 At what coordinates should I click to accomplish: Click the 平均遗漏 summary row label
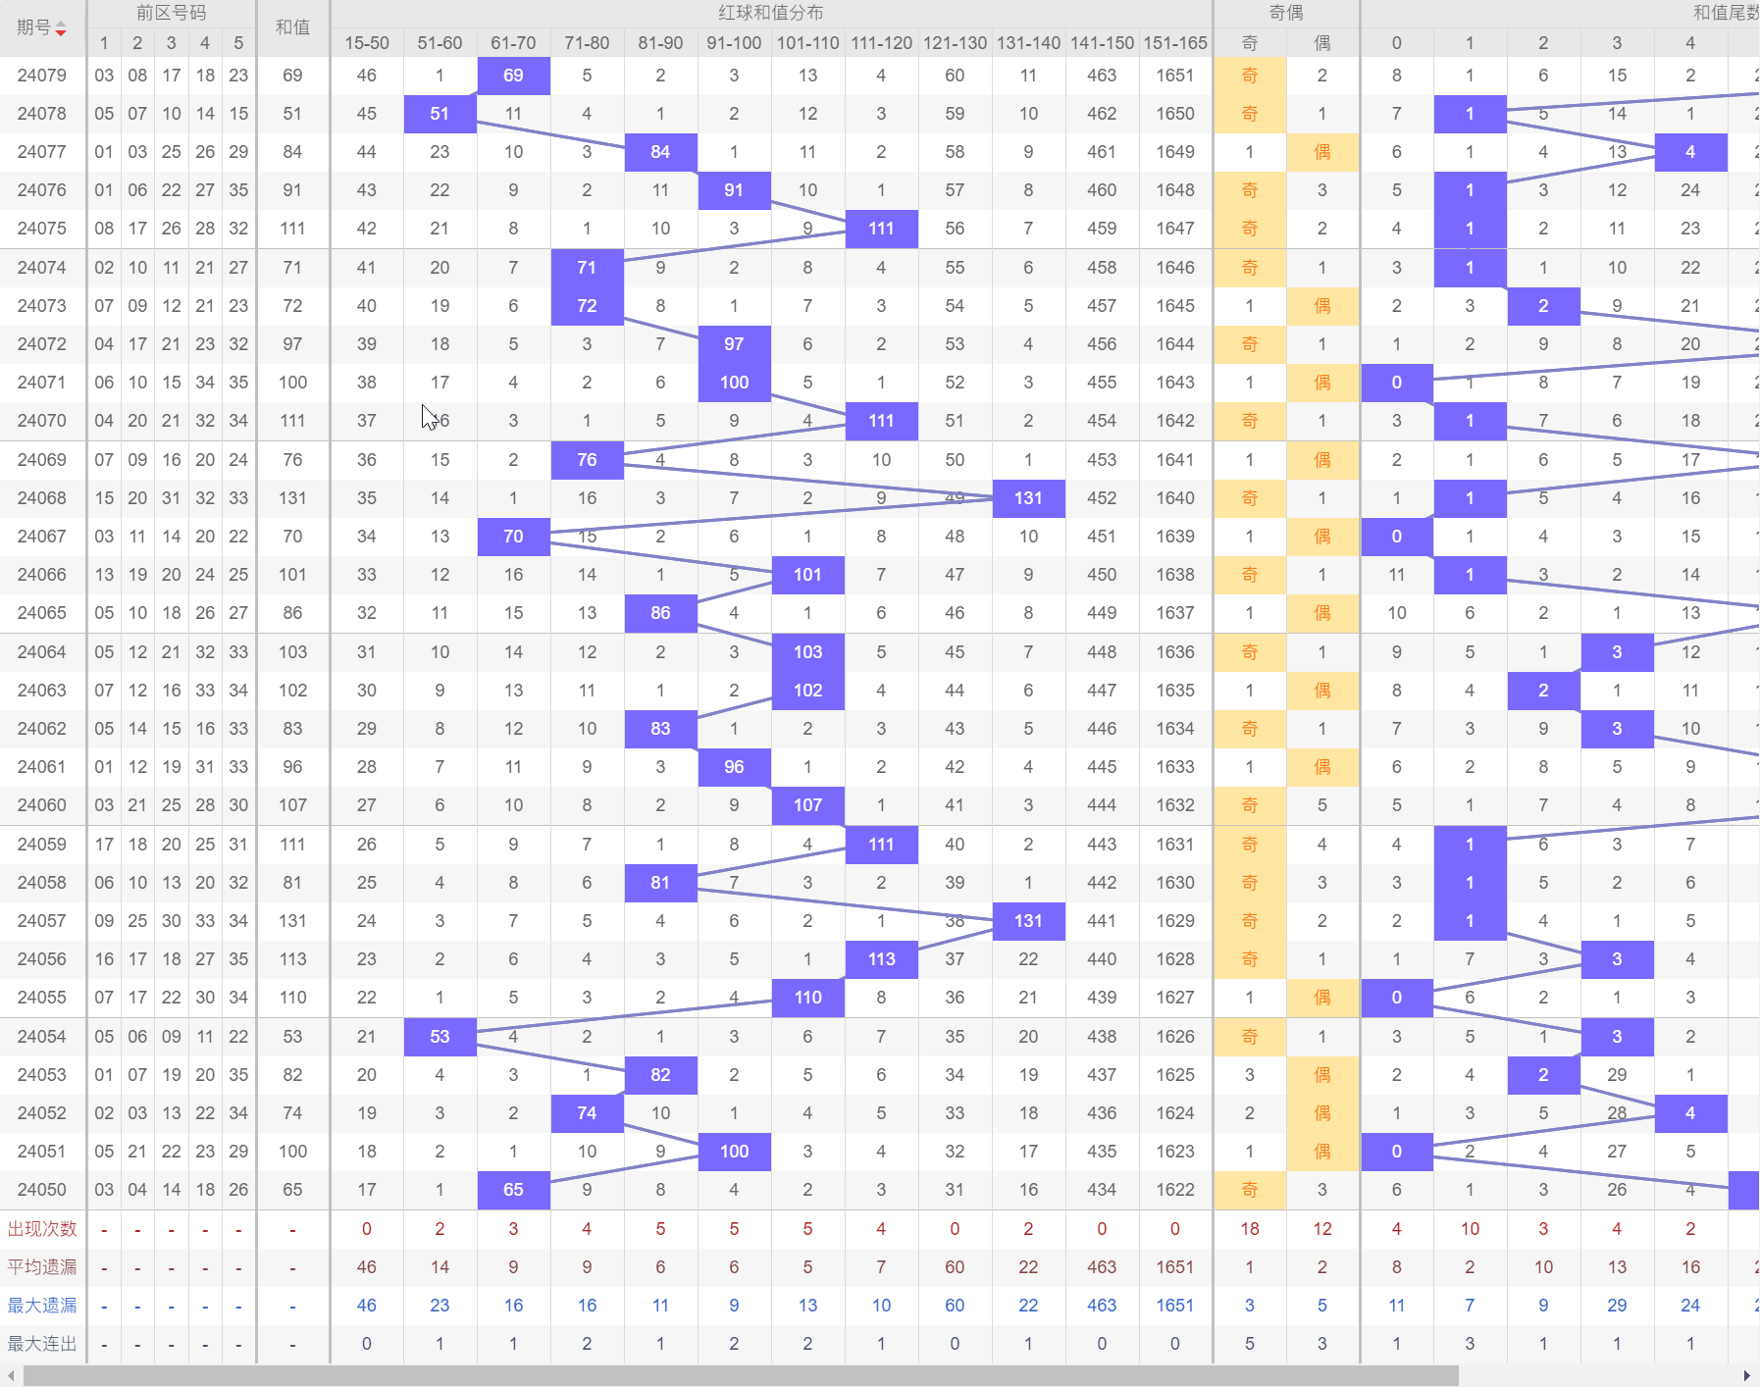[42, 1267]
